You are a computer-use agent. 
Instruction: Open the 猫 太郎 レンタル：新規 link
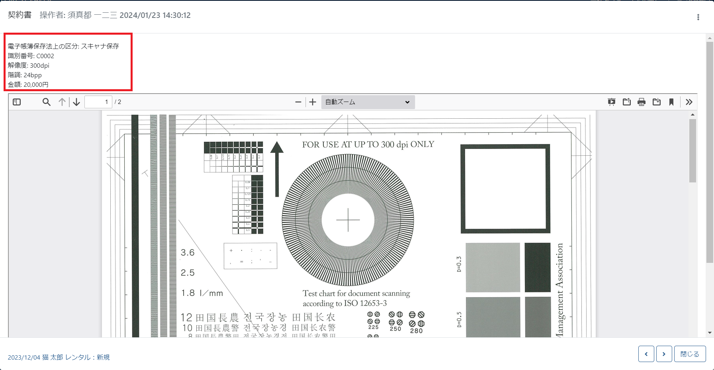coord(59,357)
